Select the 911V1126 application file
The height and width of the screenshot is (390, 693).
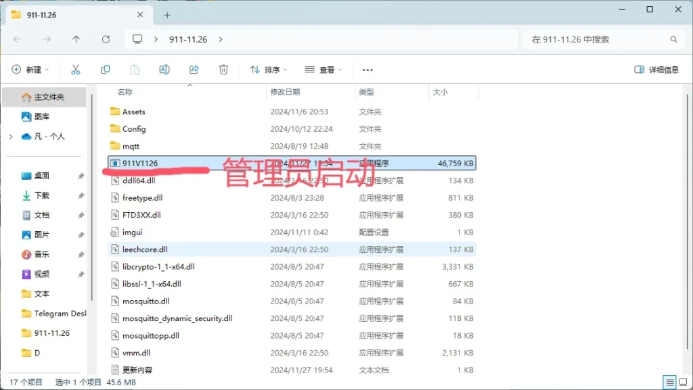click(x=292, y=164)
